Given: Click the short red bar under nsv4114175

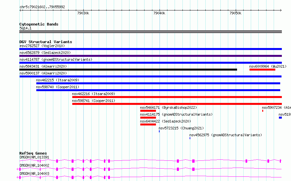Looking at the screenshot, I should [148, 118].
